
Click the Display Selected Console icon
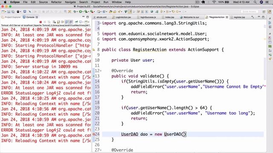(81, 22)
